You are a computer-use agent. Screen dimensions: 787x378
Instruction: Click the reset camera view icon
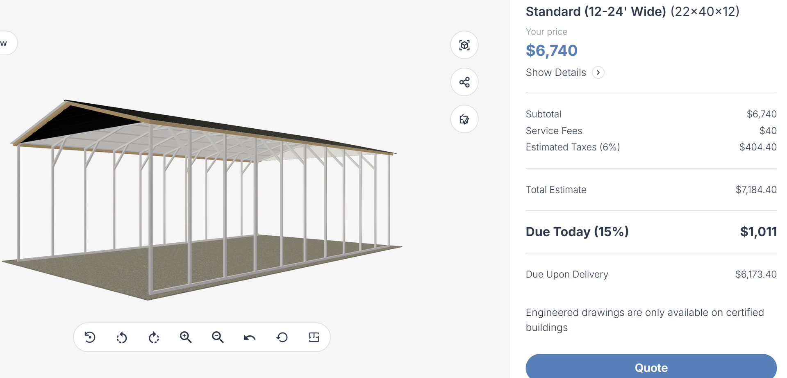point(90,337)
